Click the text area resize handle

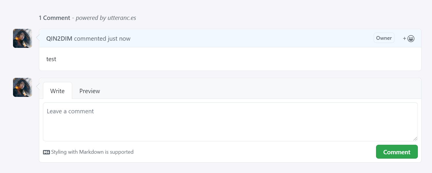tap(415, 139)
